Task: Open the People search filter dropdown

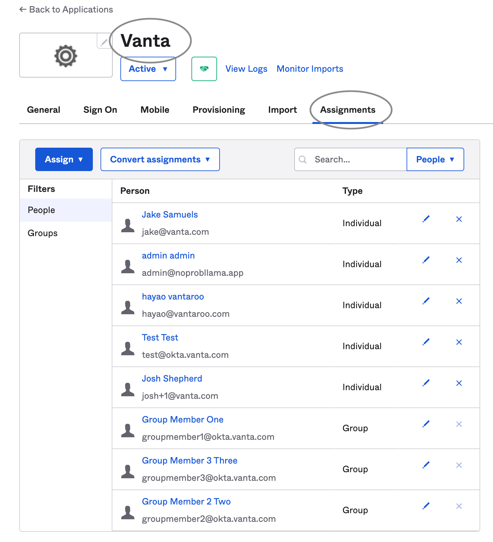Action: pyautogui.click(x=435, y=159)
